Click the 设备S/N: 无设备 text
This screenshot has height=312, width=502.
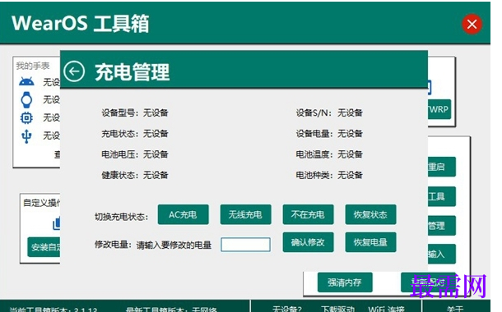pos(329,112)
